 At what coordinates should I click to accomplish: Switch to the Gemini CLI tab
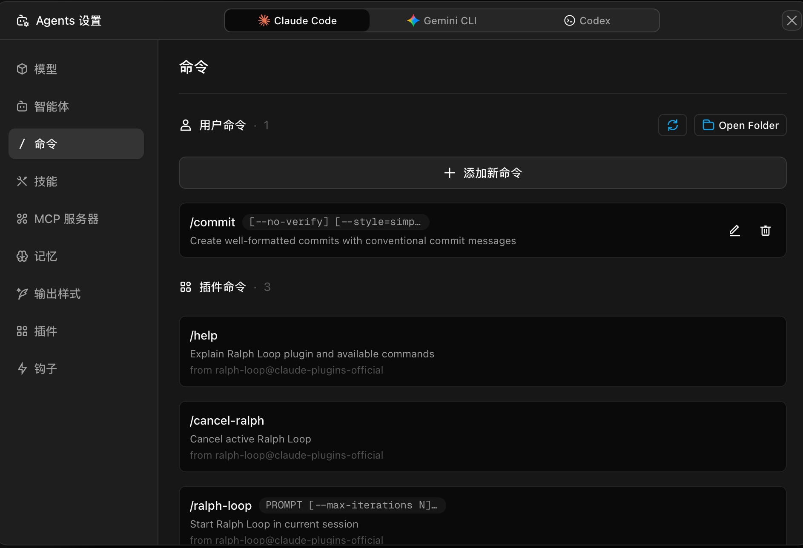click(x=442, y=20)
